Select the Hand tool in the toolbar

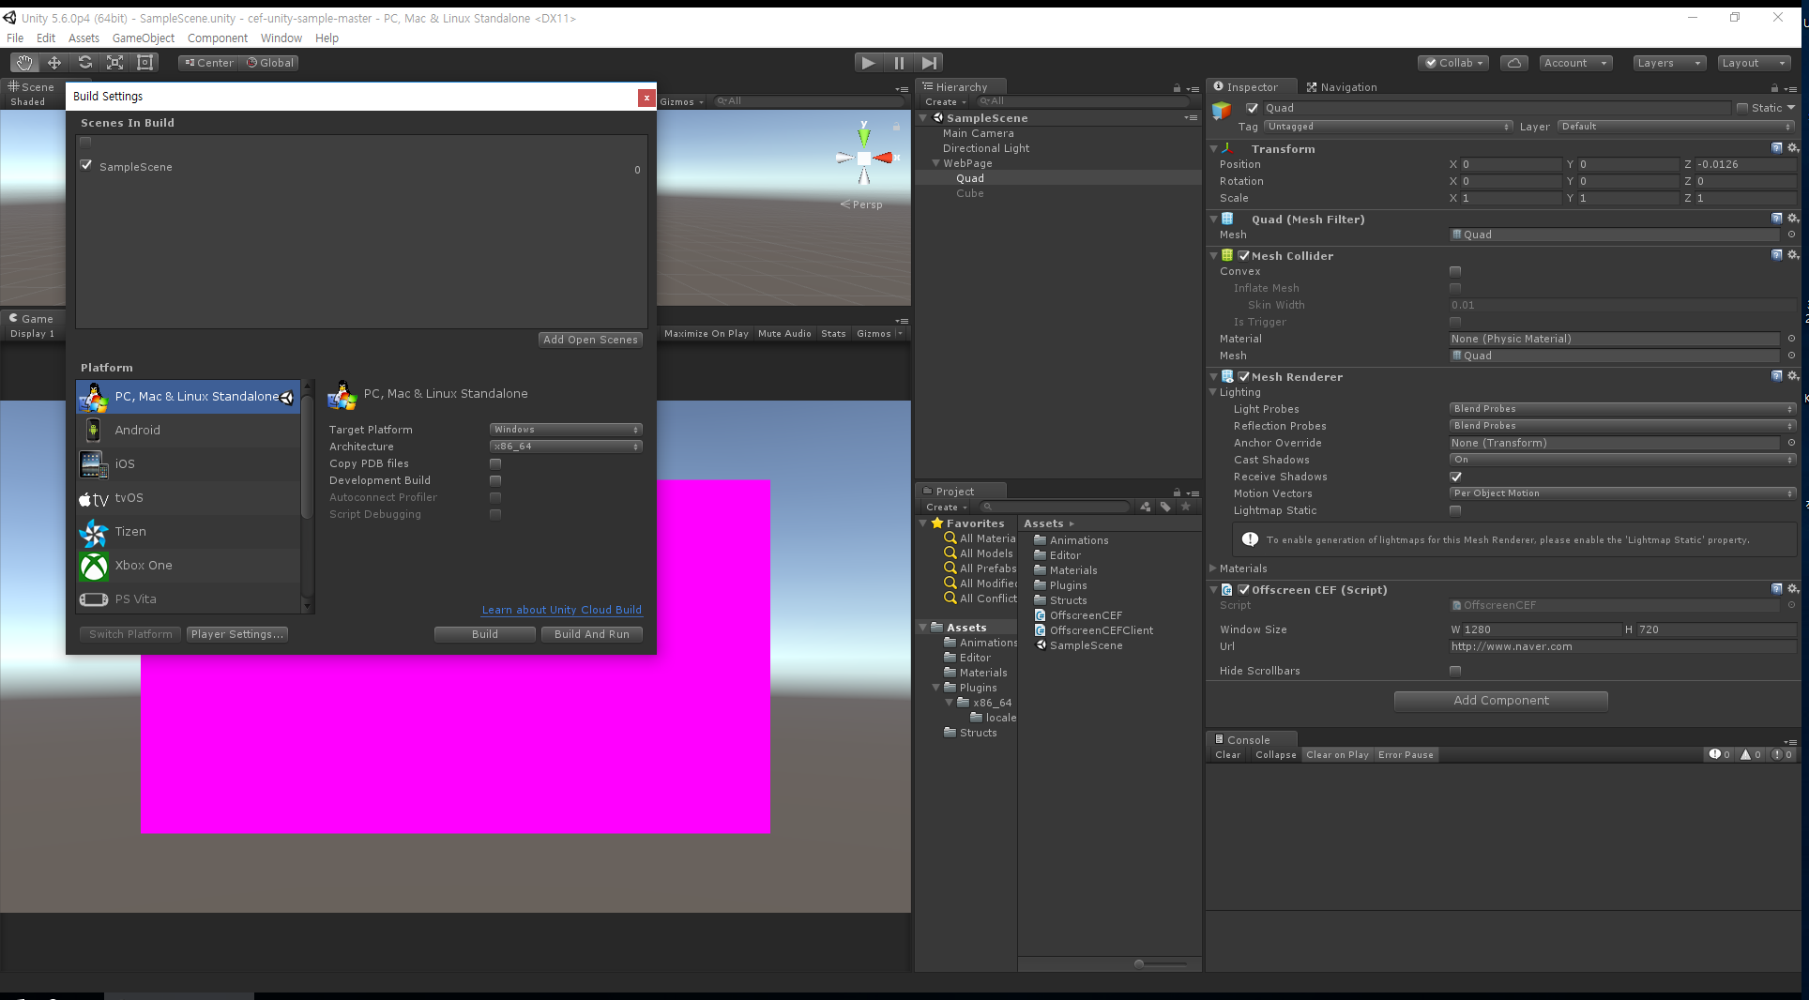coord(23,62)
